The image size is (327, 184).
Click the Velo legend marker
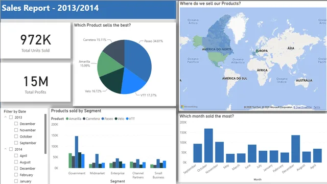pos(116,119)
